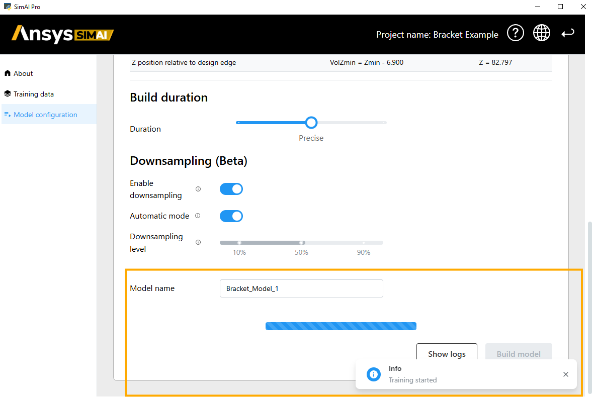Select Model configuration in sidebar

point(45,115)
